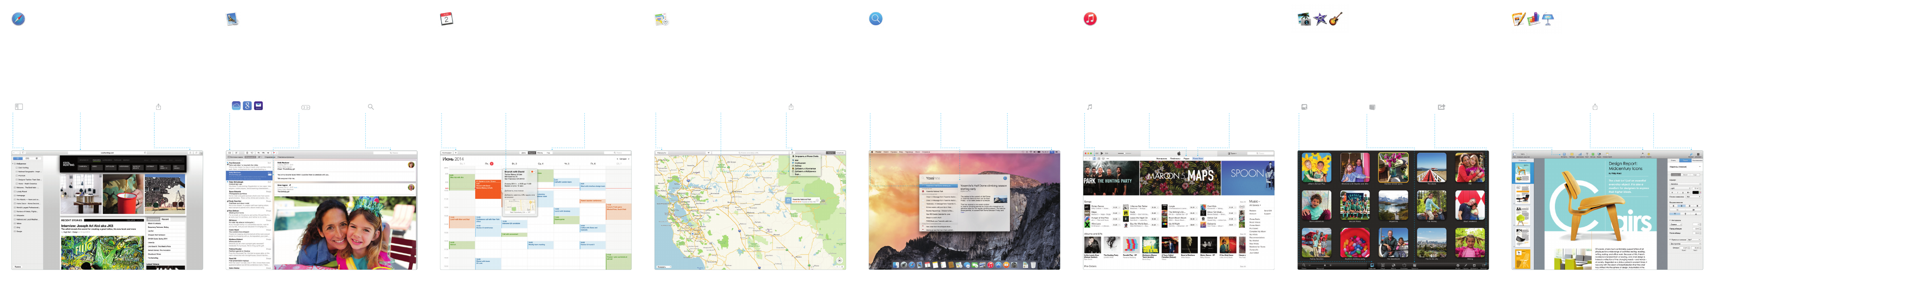Click the Finder icon in the Yosemite dock
This screenshot has height=281, width=1929.
896,265
